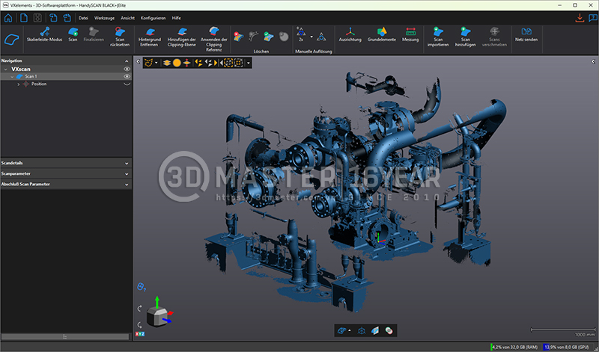Click the red-X delete selection icon
This screenshot has width=599, height=352.
238,37
